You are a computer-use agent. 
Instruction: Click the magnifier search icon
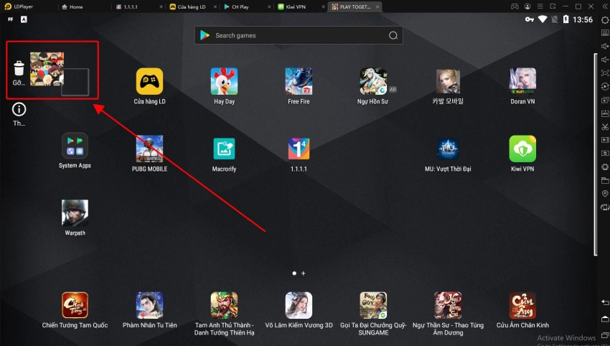coord(393,35)
